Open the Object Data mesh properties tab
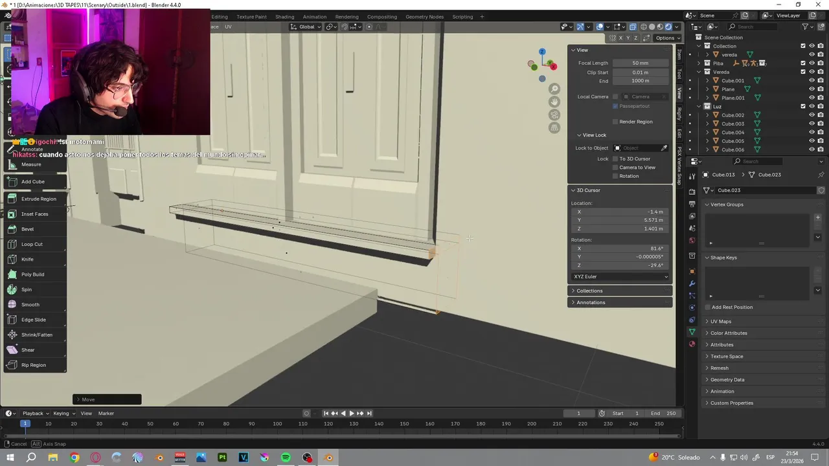The image size is (829, 466). tap(692, 332)
